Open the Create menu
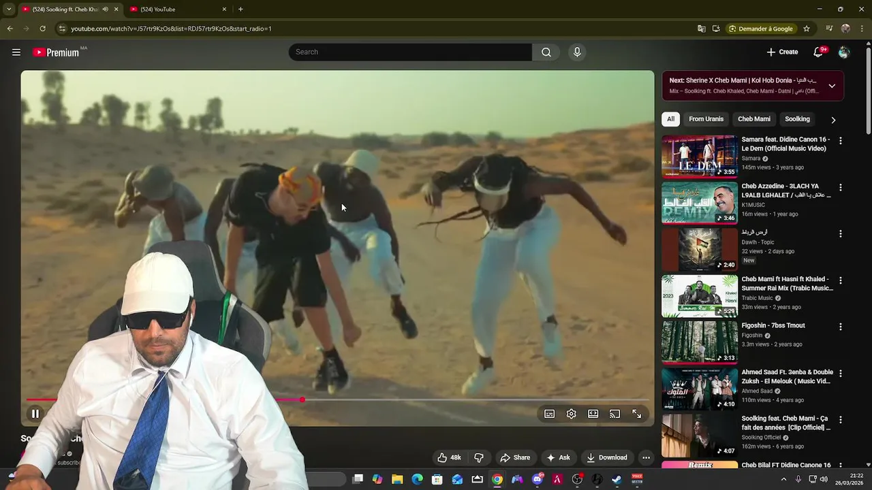The width and height of the screenshot is (872, 490). pyautogui.click(x=782, y=52)
